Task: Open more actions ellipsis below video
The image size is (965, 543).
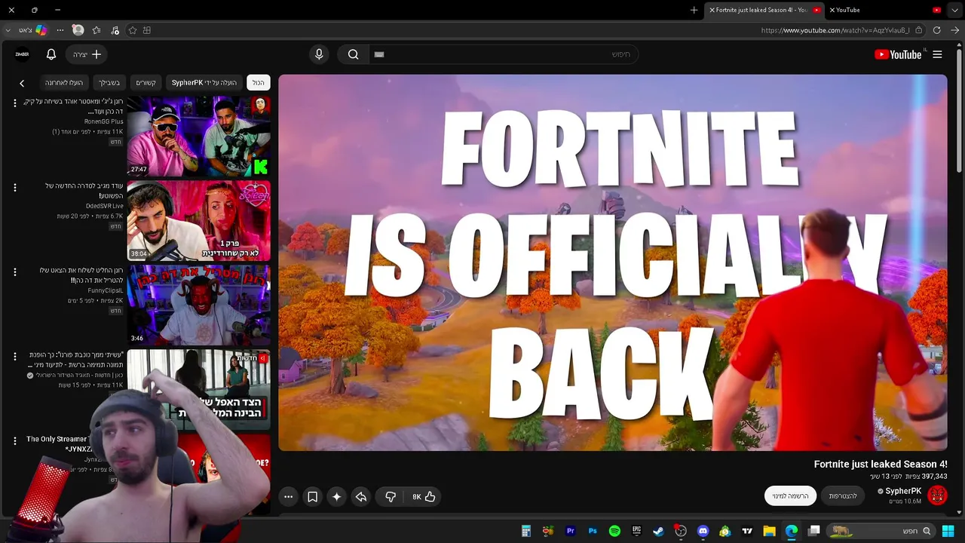Action: [x=288, y=496]
